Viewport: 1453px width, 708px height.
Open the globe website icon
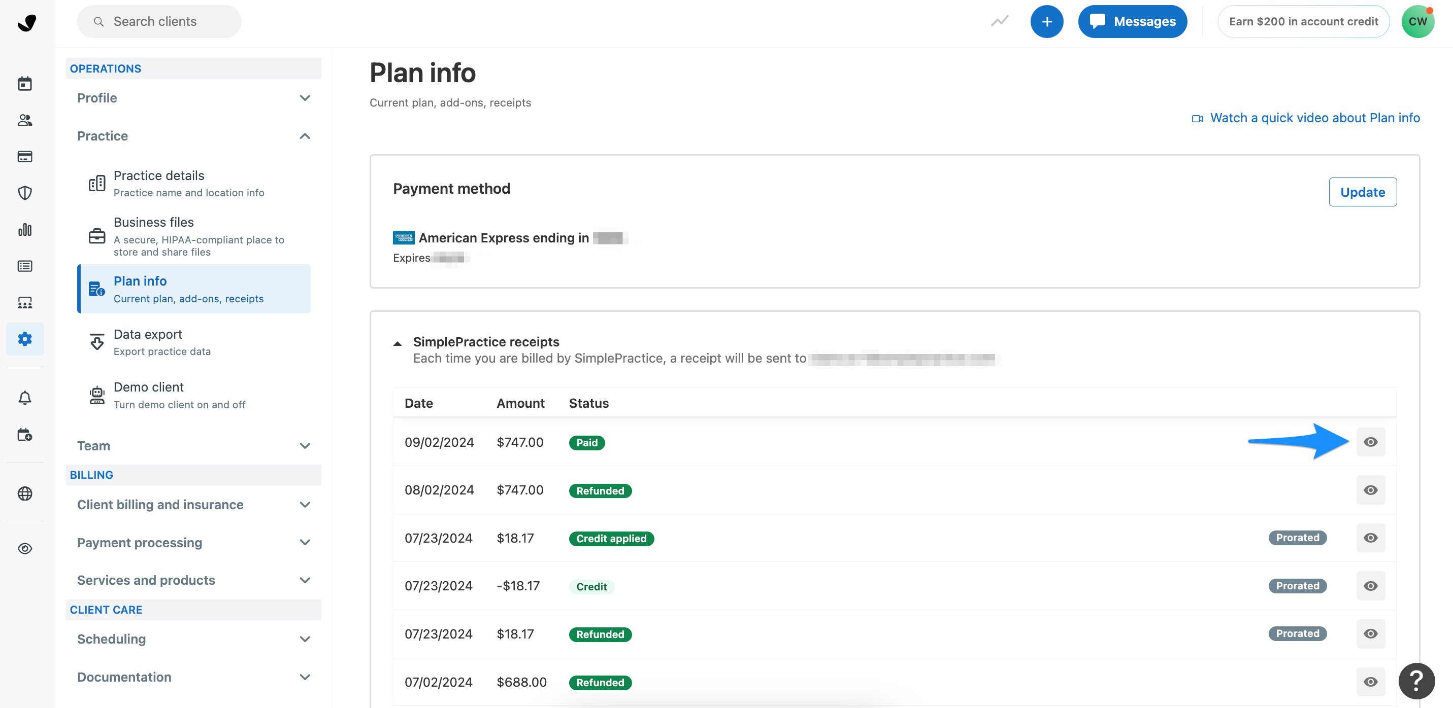coord(25,494)
